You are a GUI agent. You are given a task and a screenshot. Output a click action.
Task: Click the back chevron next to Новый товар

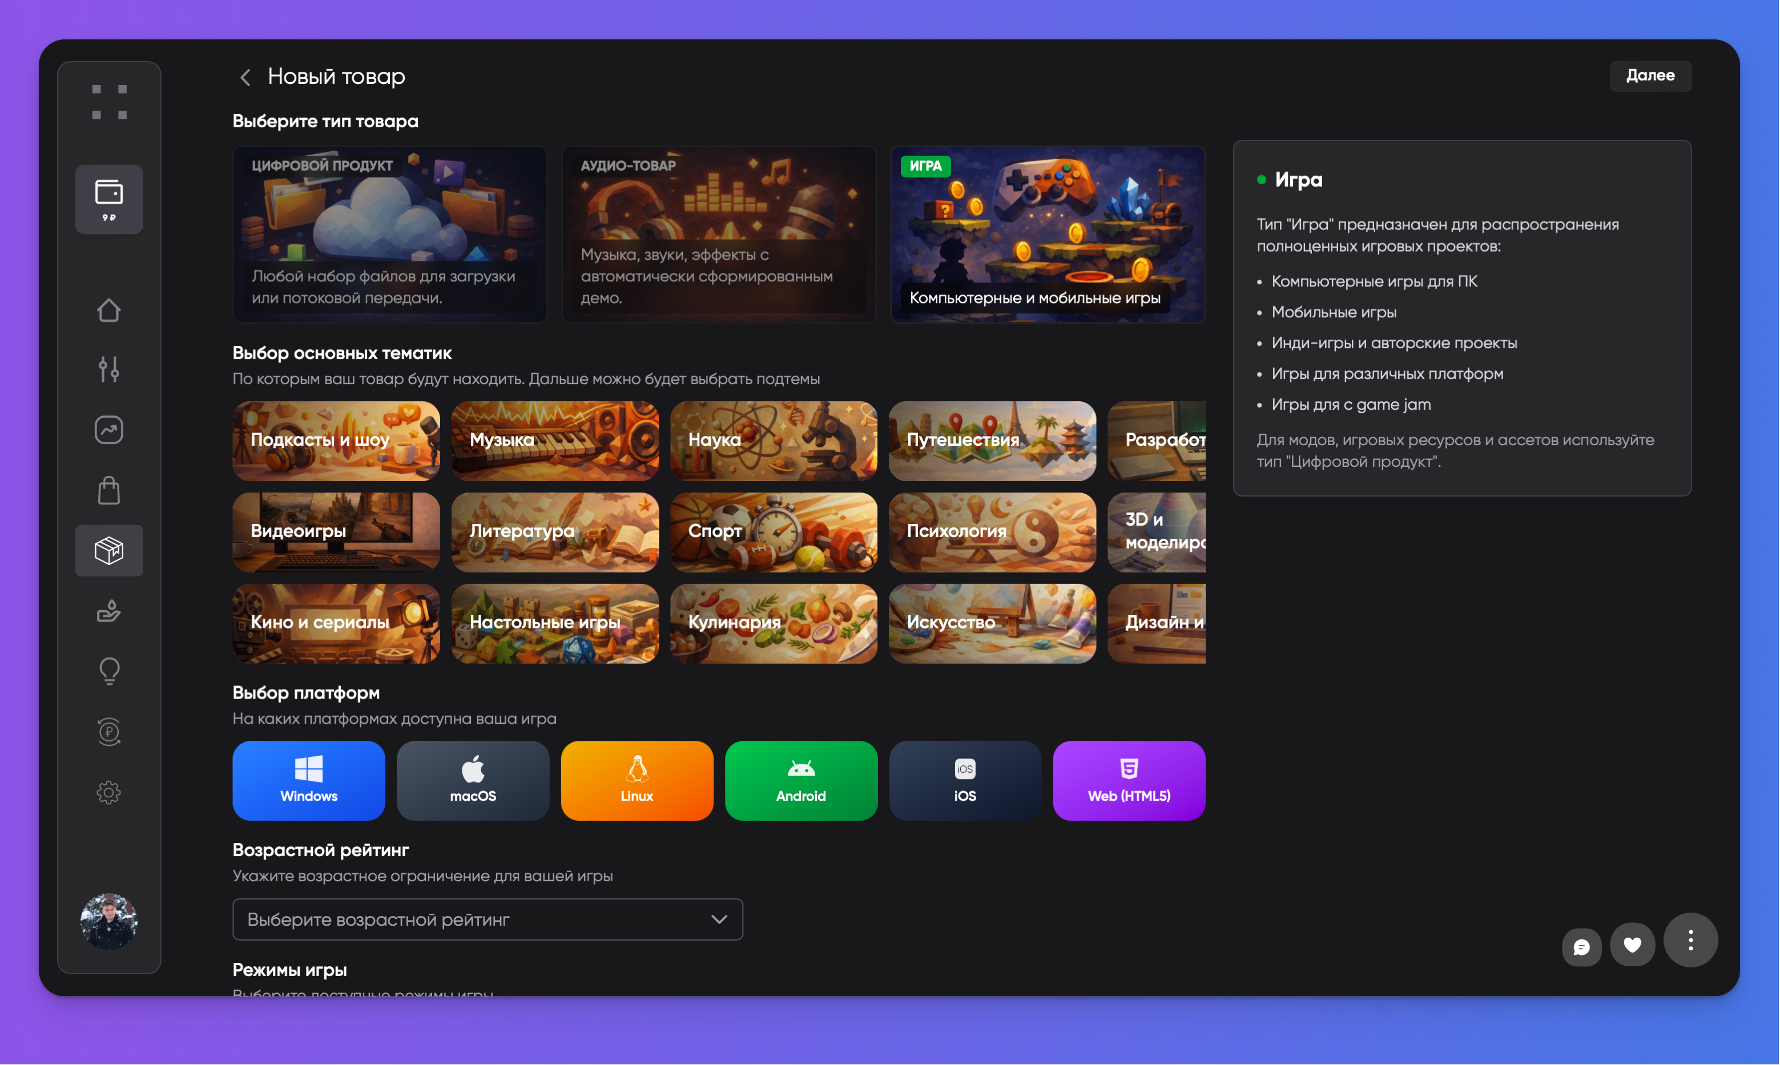[245, 77]
